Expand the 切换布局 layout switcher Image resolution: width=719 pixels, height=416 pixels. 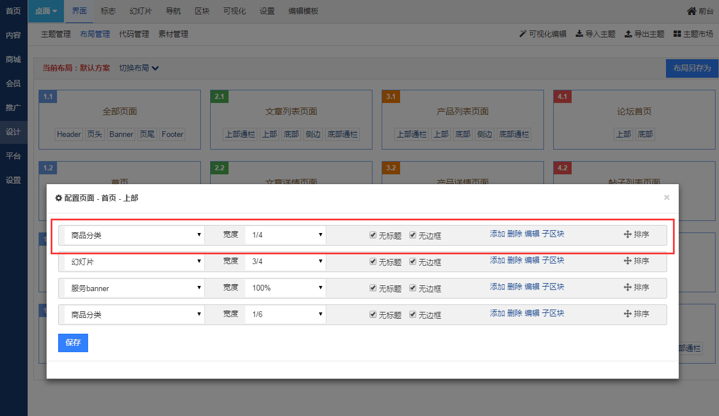[x=139, y=68]
